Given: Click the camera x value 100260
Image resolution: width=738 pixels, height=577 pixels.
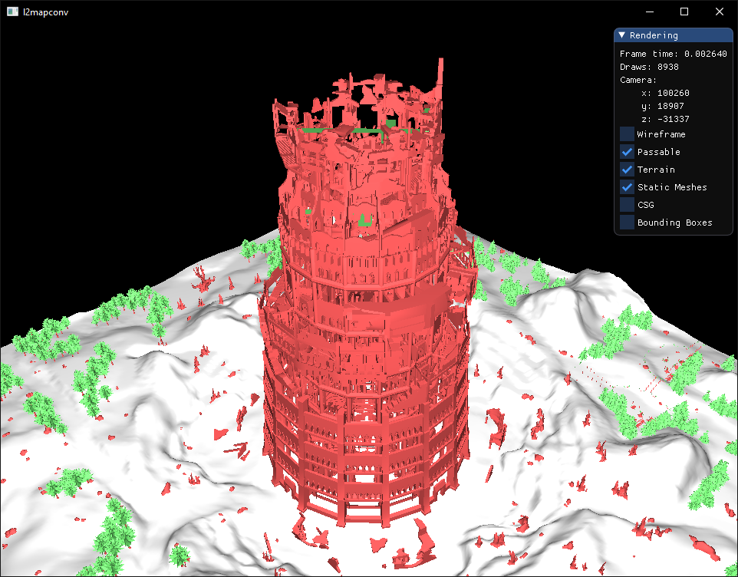Looking at the screenshot, I should point(673,93).
